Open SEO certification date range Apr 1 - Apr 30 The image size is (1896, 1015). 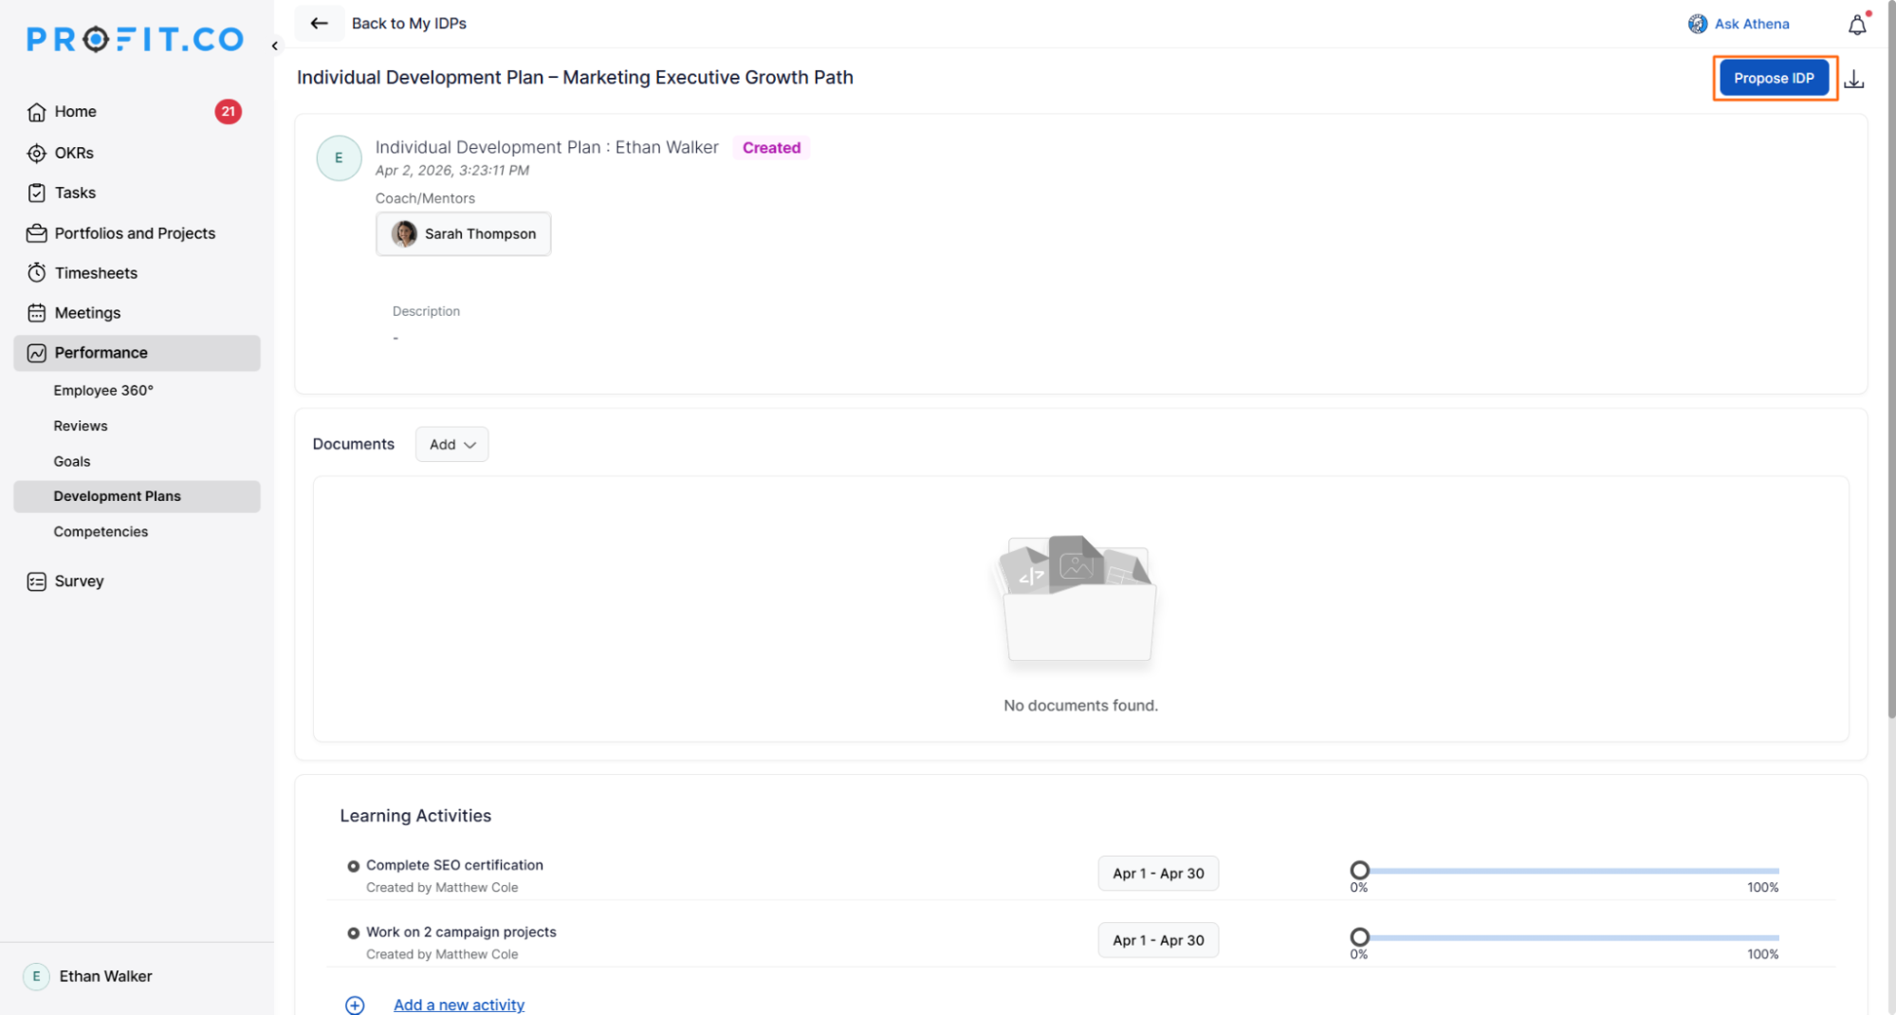tap(1157, 874)
